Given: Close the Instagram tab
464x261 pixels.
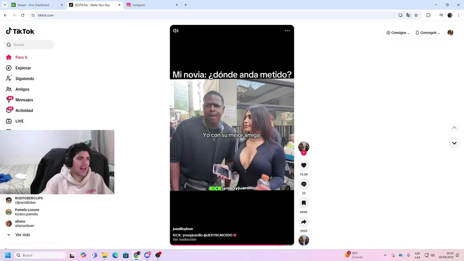Looking at the screenshot, I should click(x=177, y=5).
